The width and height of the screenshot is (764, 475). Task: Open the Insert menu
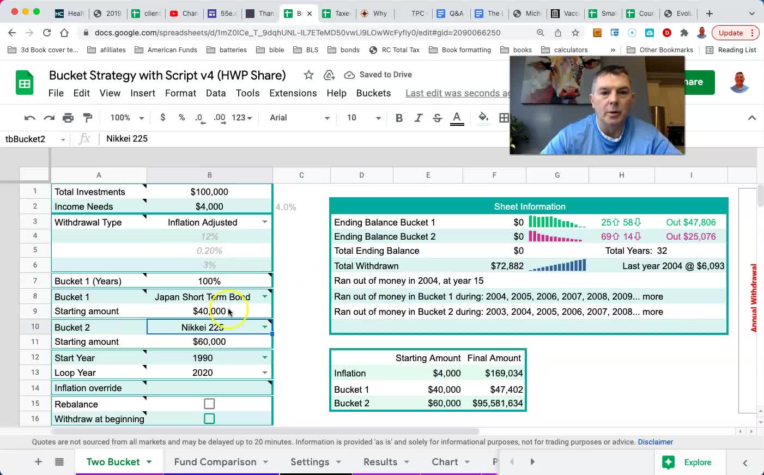(143, 93)
